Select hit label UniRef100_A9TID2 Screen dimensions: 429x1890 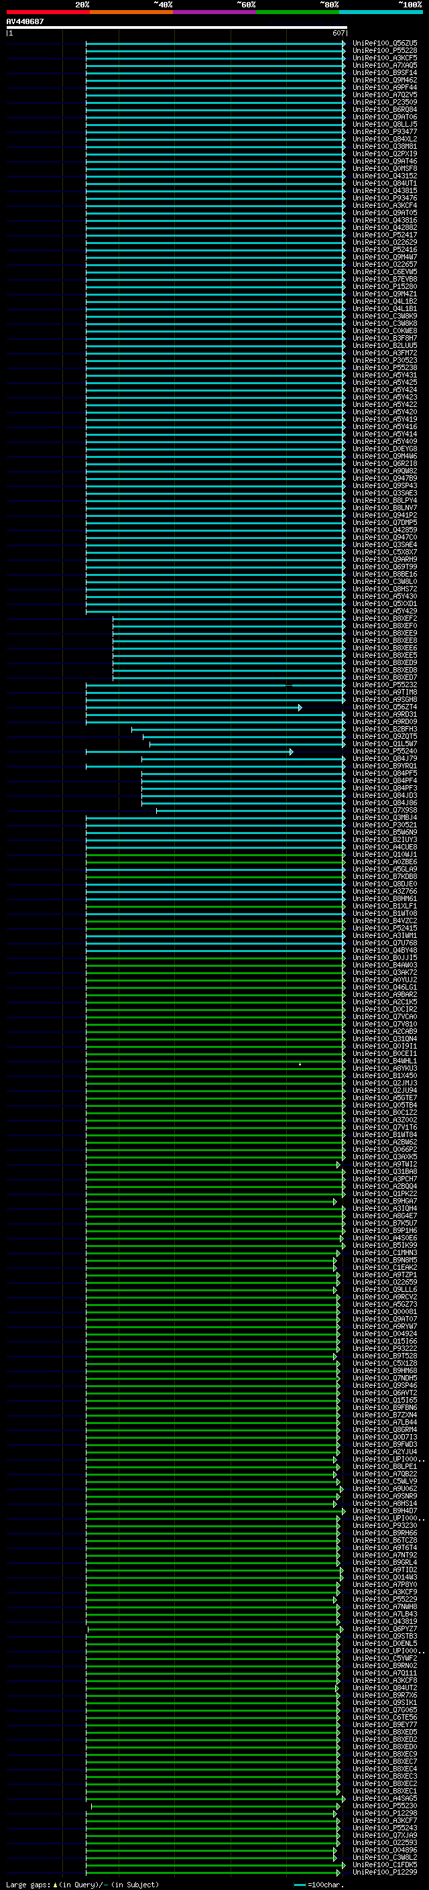385,1570
